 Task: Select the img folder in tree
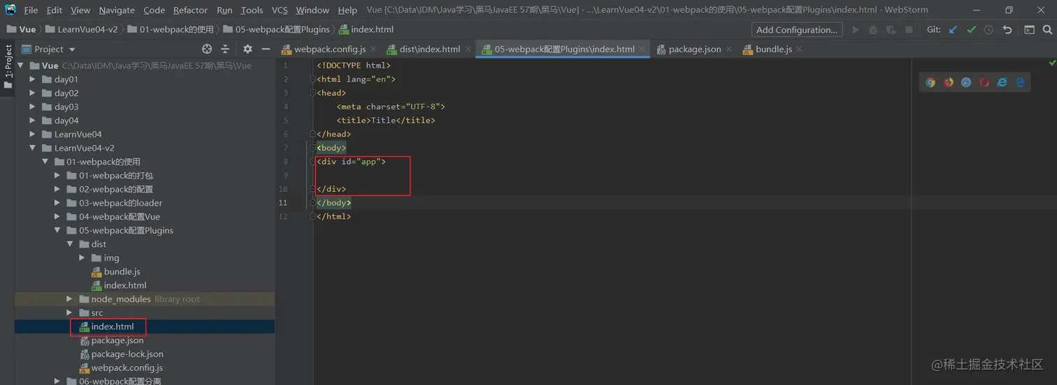coord(111,258)
